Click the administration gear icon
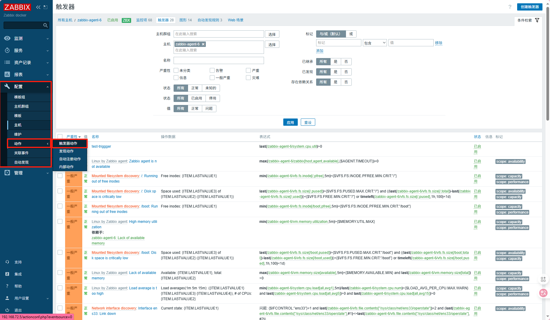This screenshot has width=550, height=320. coord(7,173)
